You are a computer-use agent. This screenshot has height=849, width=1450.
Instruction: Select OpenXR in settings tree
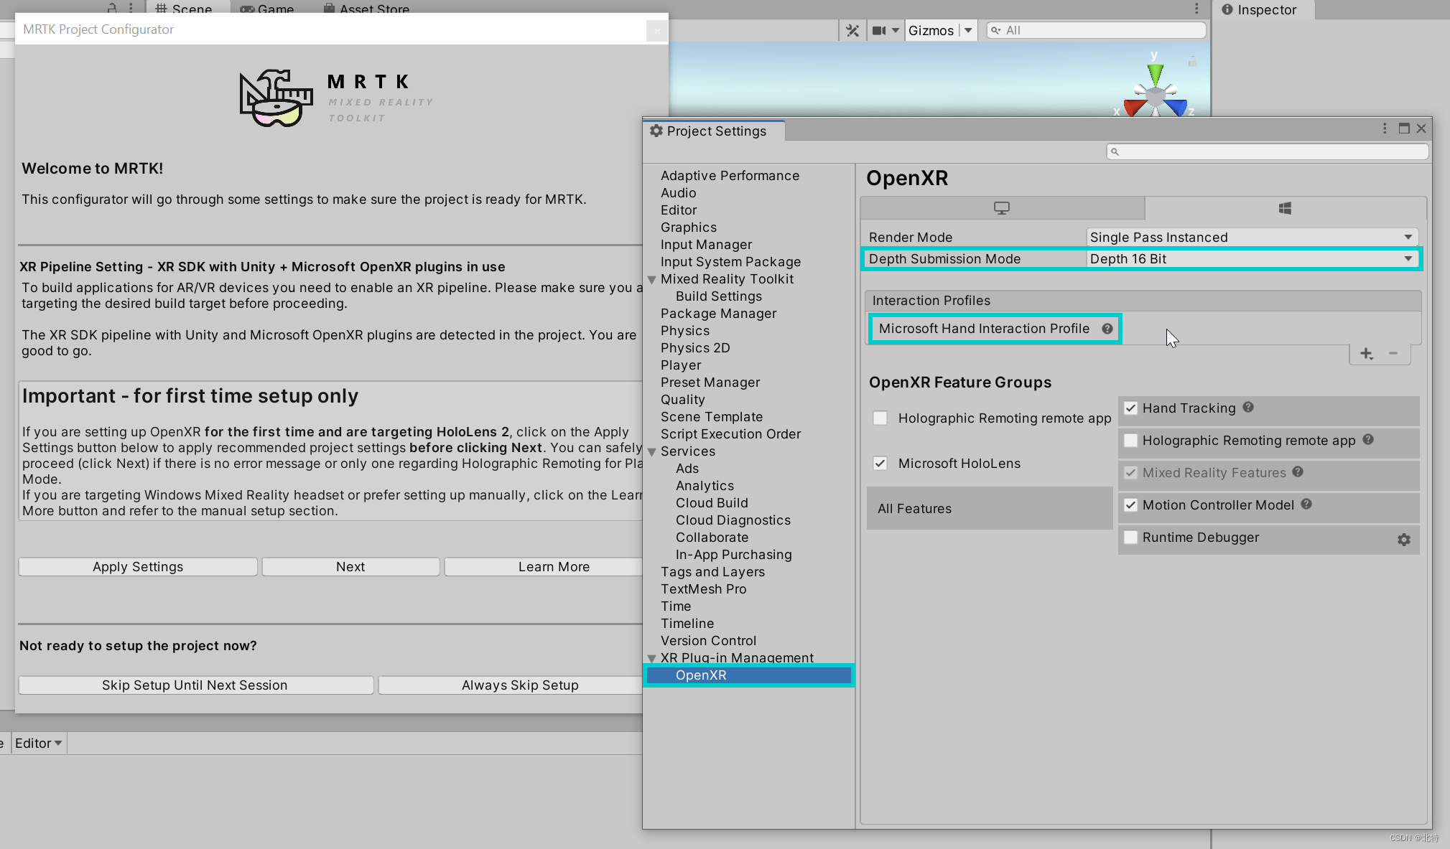pyautogui.click(x=749, y=675)
